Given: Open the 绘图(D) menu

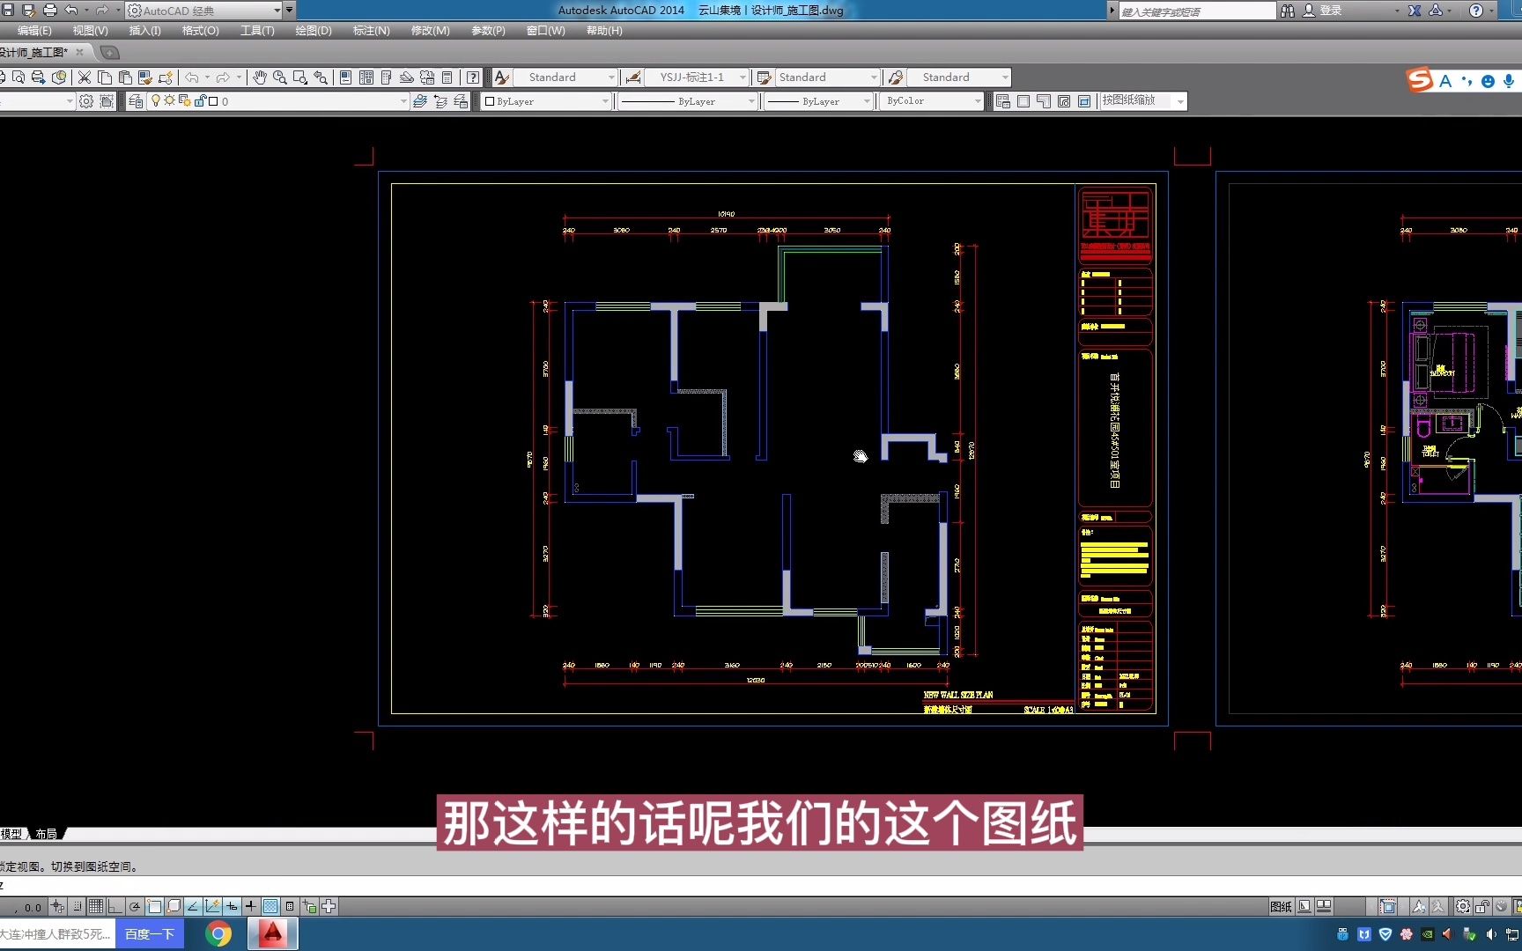Looking at the screenshot, I should pyautogui.click(x=314, y=31).
